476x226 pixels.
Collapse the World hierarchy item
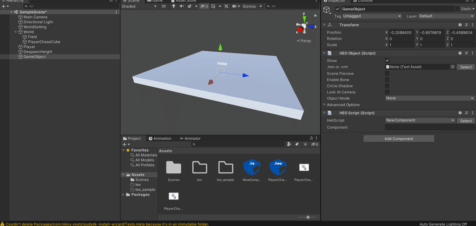[x=16, y=32]
